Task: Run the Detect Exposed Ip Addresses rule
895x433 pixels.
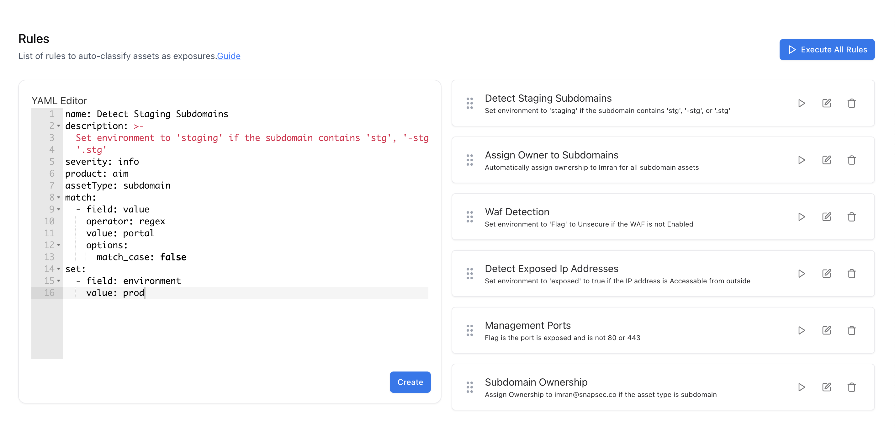Action: tap(801, 274)
